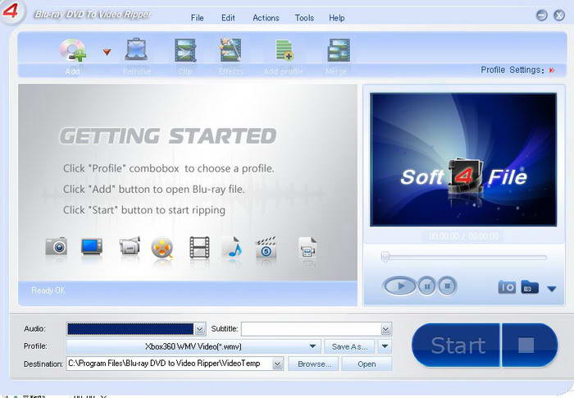Click the red 4 application logo
Image resolution: width=574 pixels, height=398 pixels.
[x=11, y=11]
